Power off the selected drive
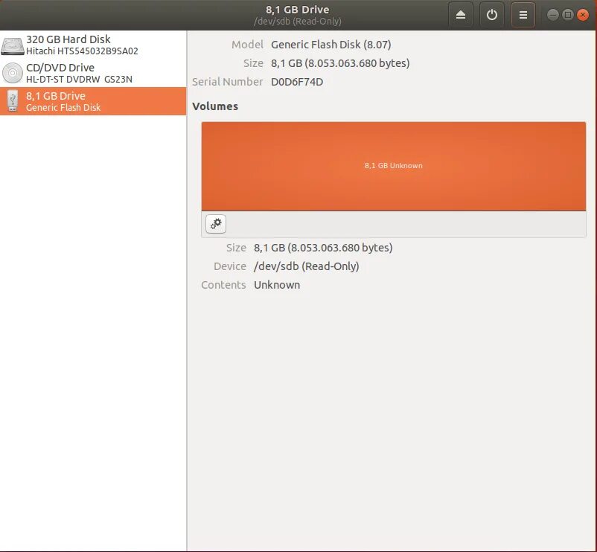The height and width of the screenshot is (552, 597). (492, 15)
